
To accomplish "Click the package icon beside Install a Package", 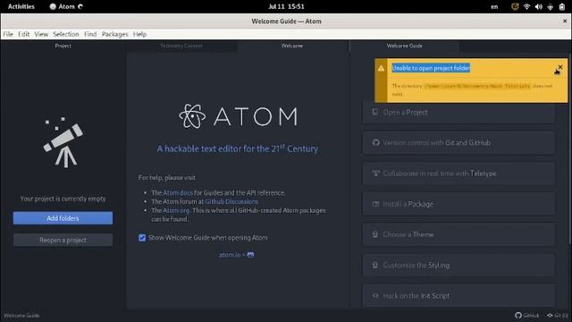I will point(375,204).
